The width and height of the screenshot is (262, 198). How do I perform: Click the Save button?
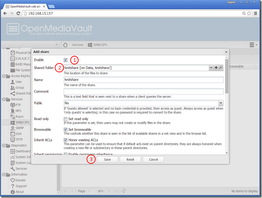tap(107, 159)
